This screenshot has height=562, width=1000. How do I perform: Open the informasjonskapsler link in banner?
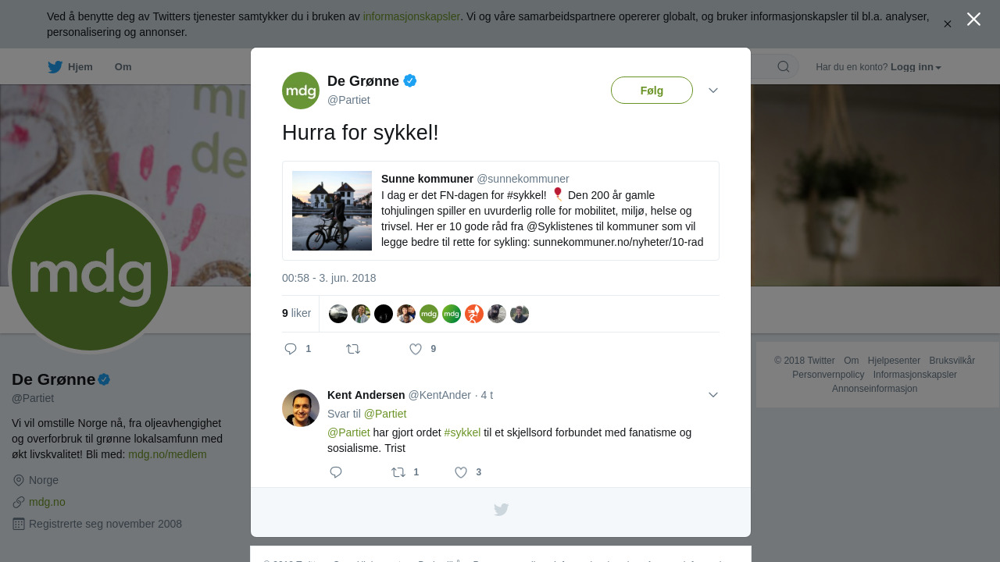click(x=412, y=16)
